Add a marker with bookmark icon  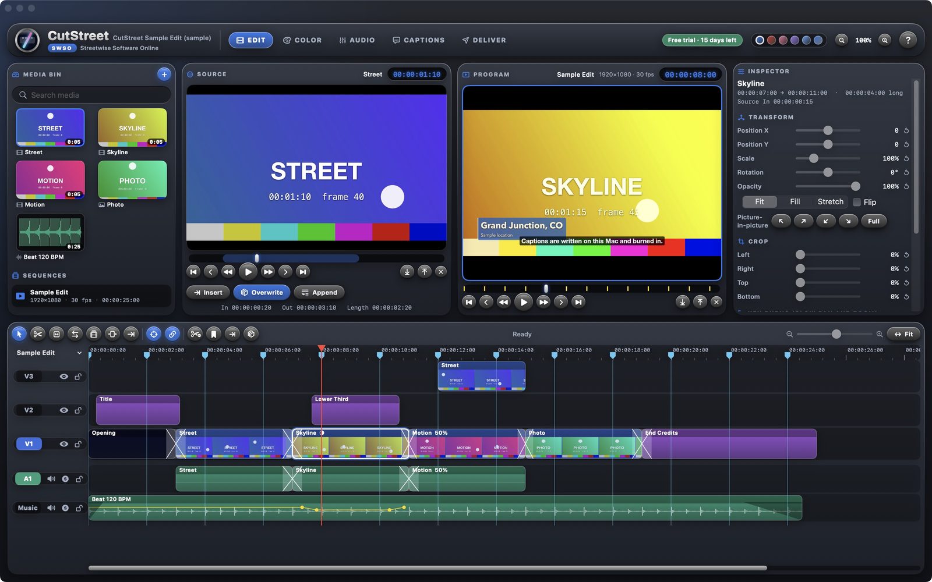point(214,333)
